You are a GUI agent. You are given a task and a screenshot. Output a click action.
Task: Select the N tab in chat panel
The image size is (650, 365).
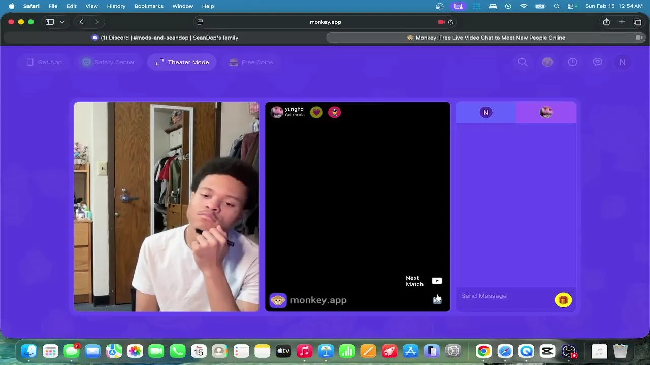[x=486, y=113]
